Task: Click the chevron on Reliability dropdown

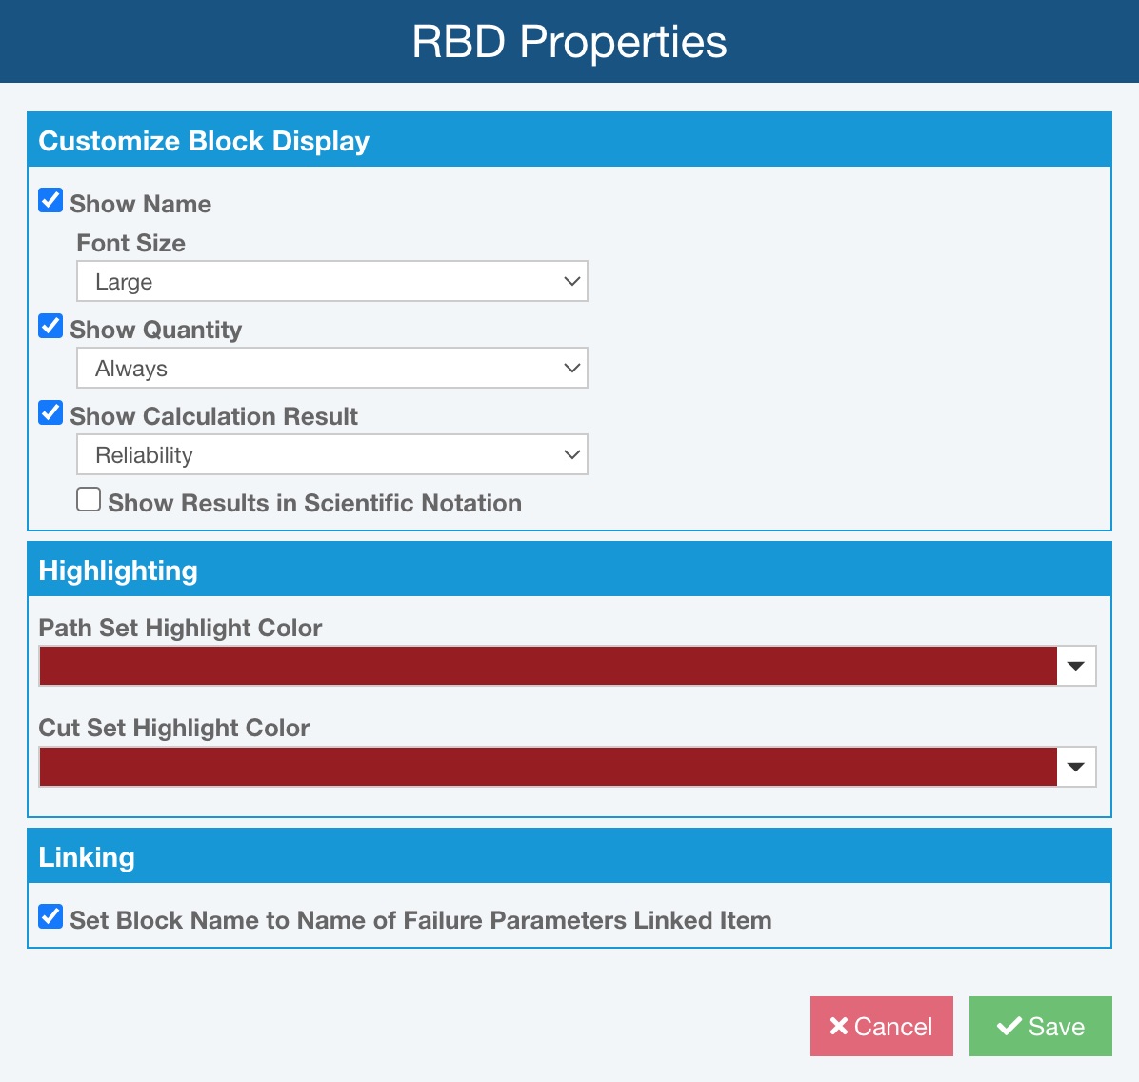Action: pyautogui.click(x=571, y=454)
